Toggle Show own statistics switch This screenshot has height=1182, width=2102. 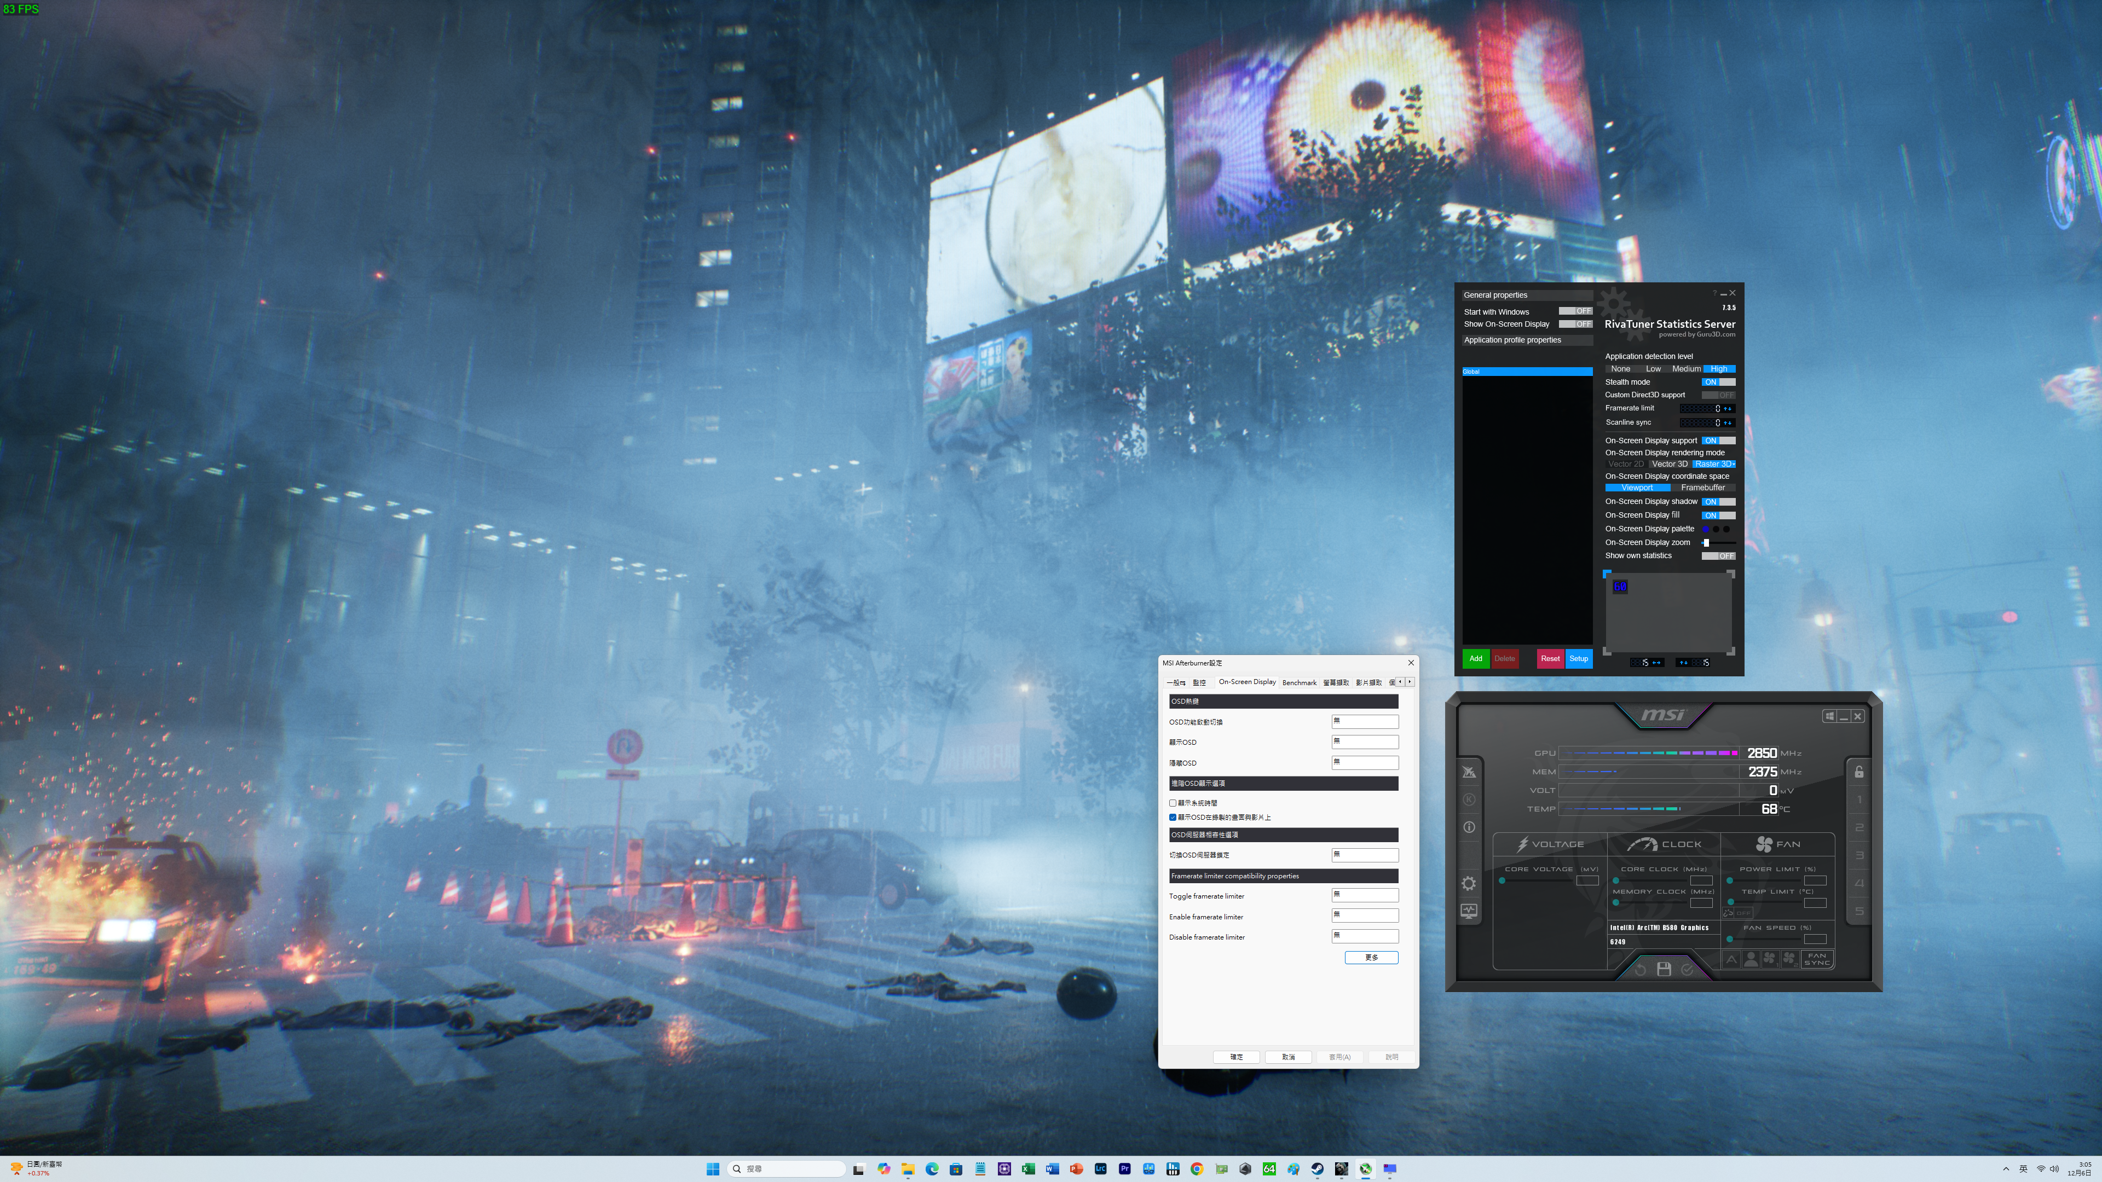[1718, 557]
